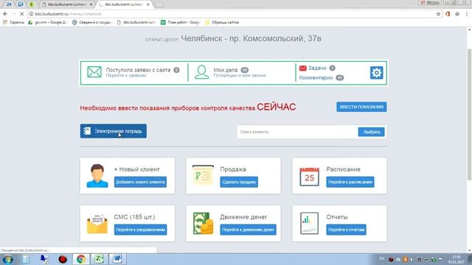Click the EN language indicator in system tray

coord(382,258)
